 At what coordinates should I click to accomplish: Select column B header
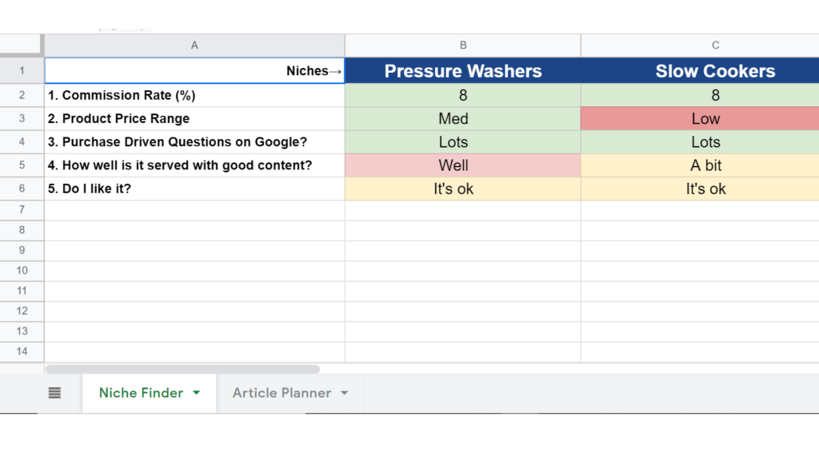(x=463, y=46)
